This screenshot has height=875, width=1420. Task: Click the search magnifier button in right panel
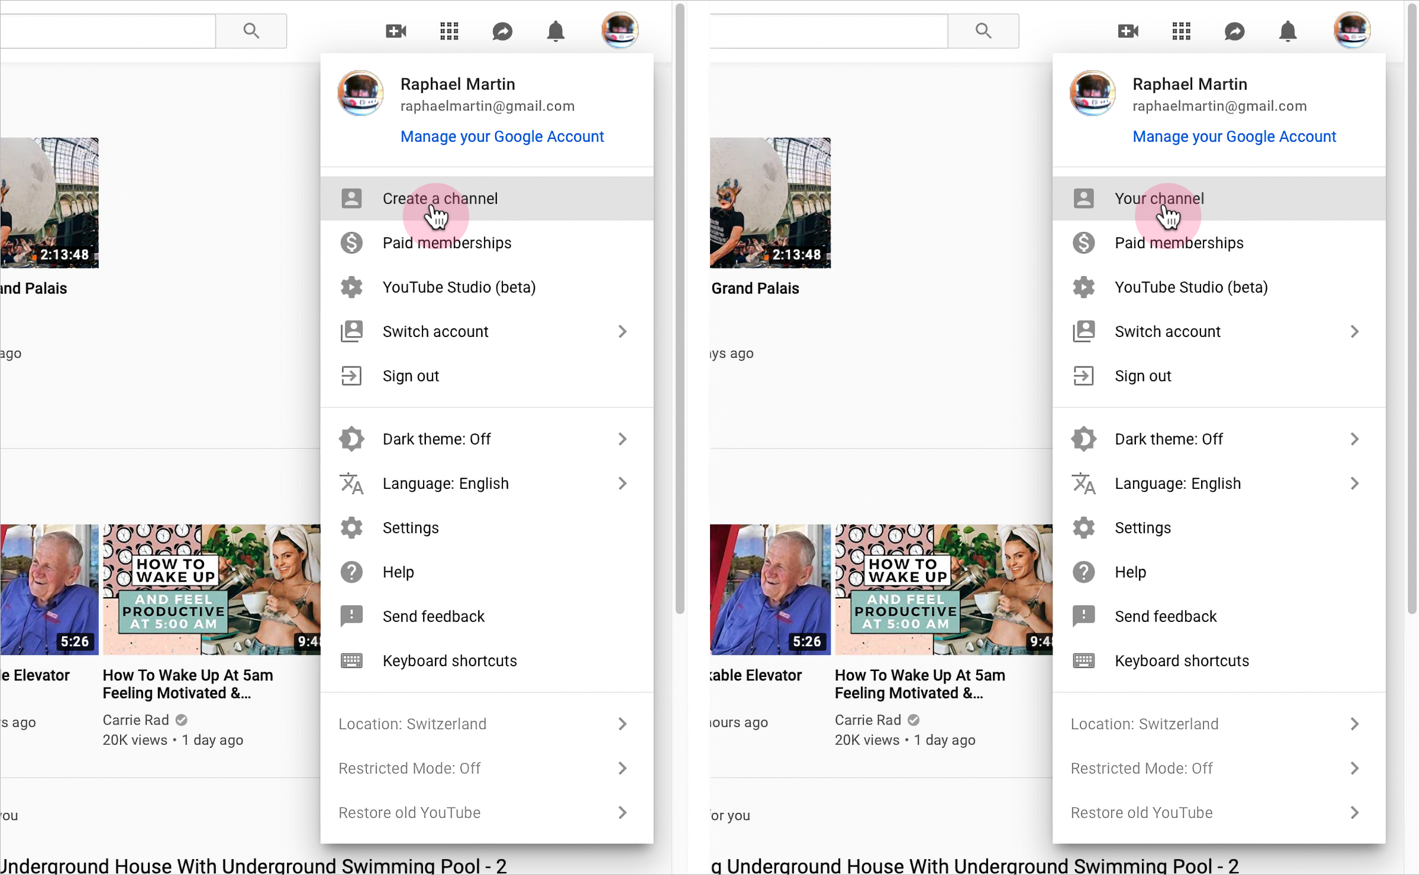[983, 31]
